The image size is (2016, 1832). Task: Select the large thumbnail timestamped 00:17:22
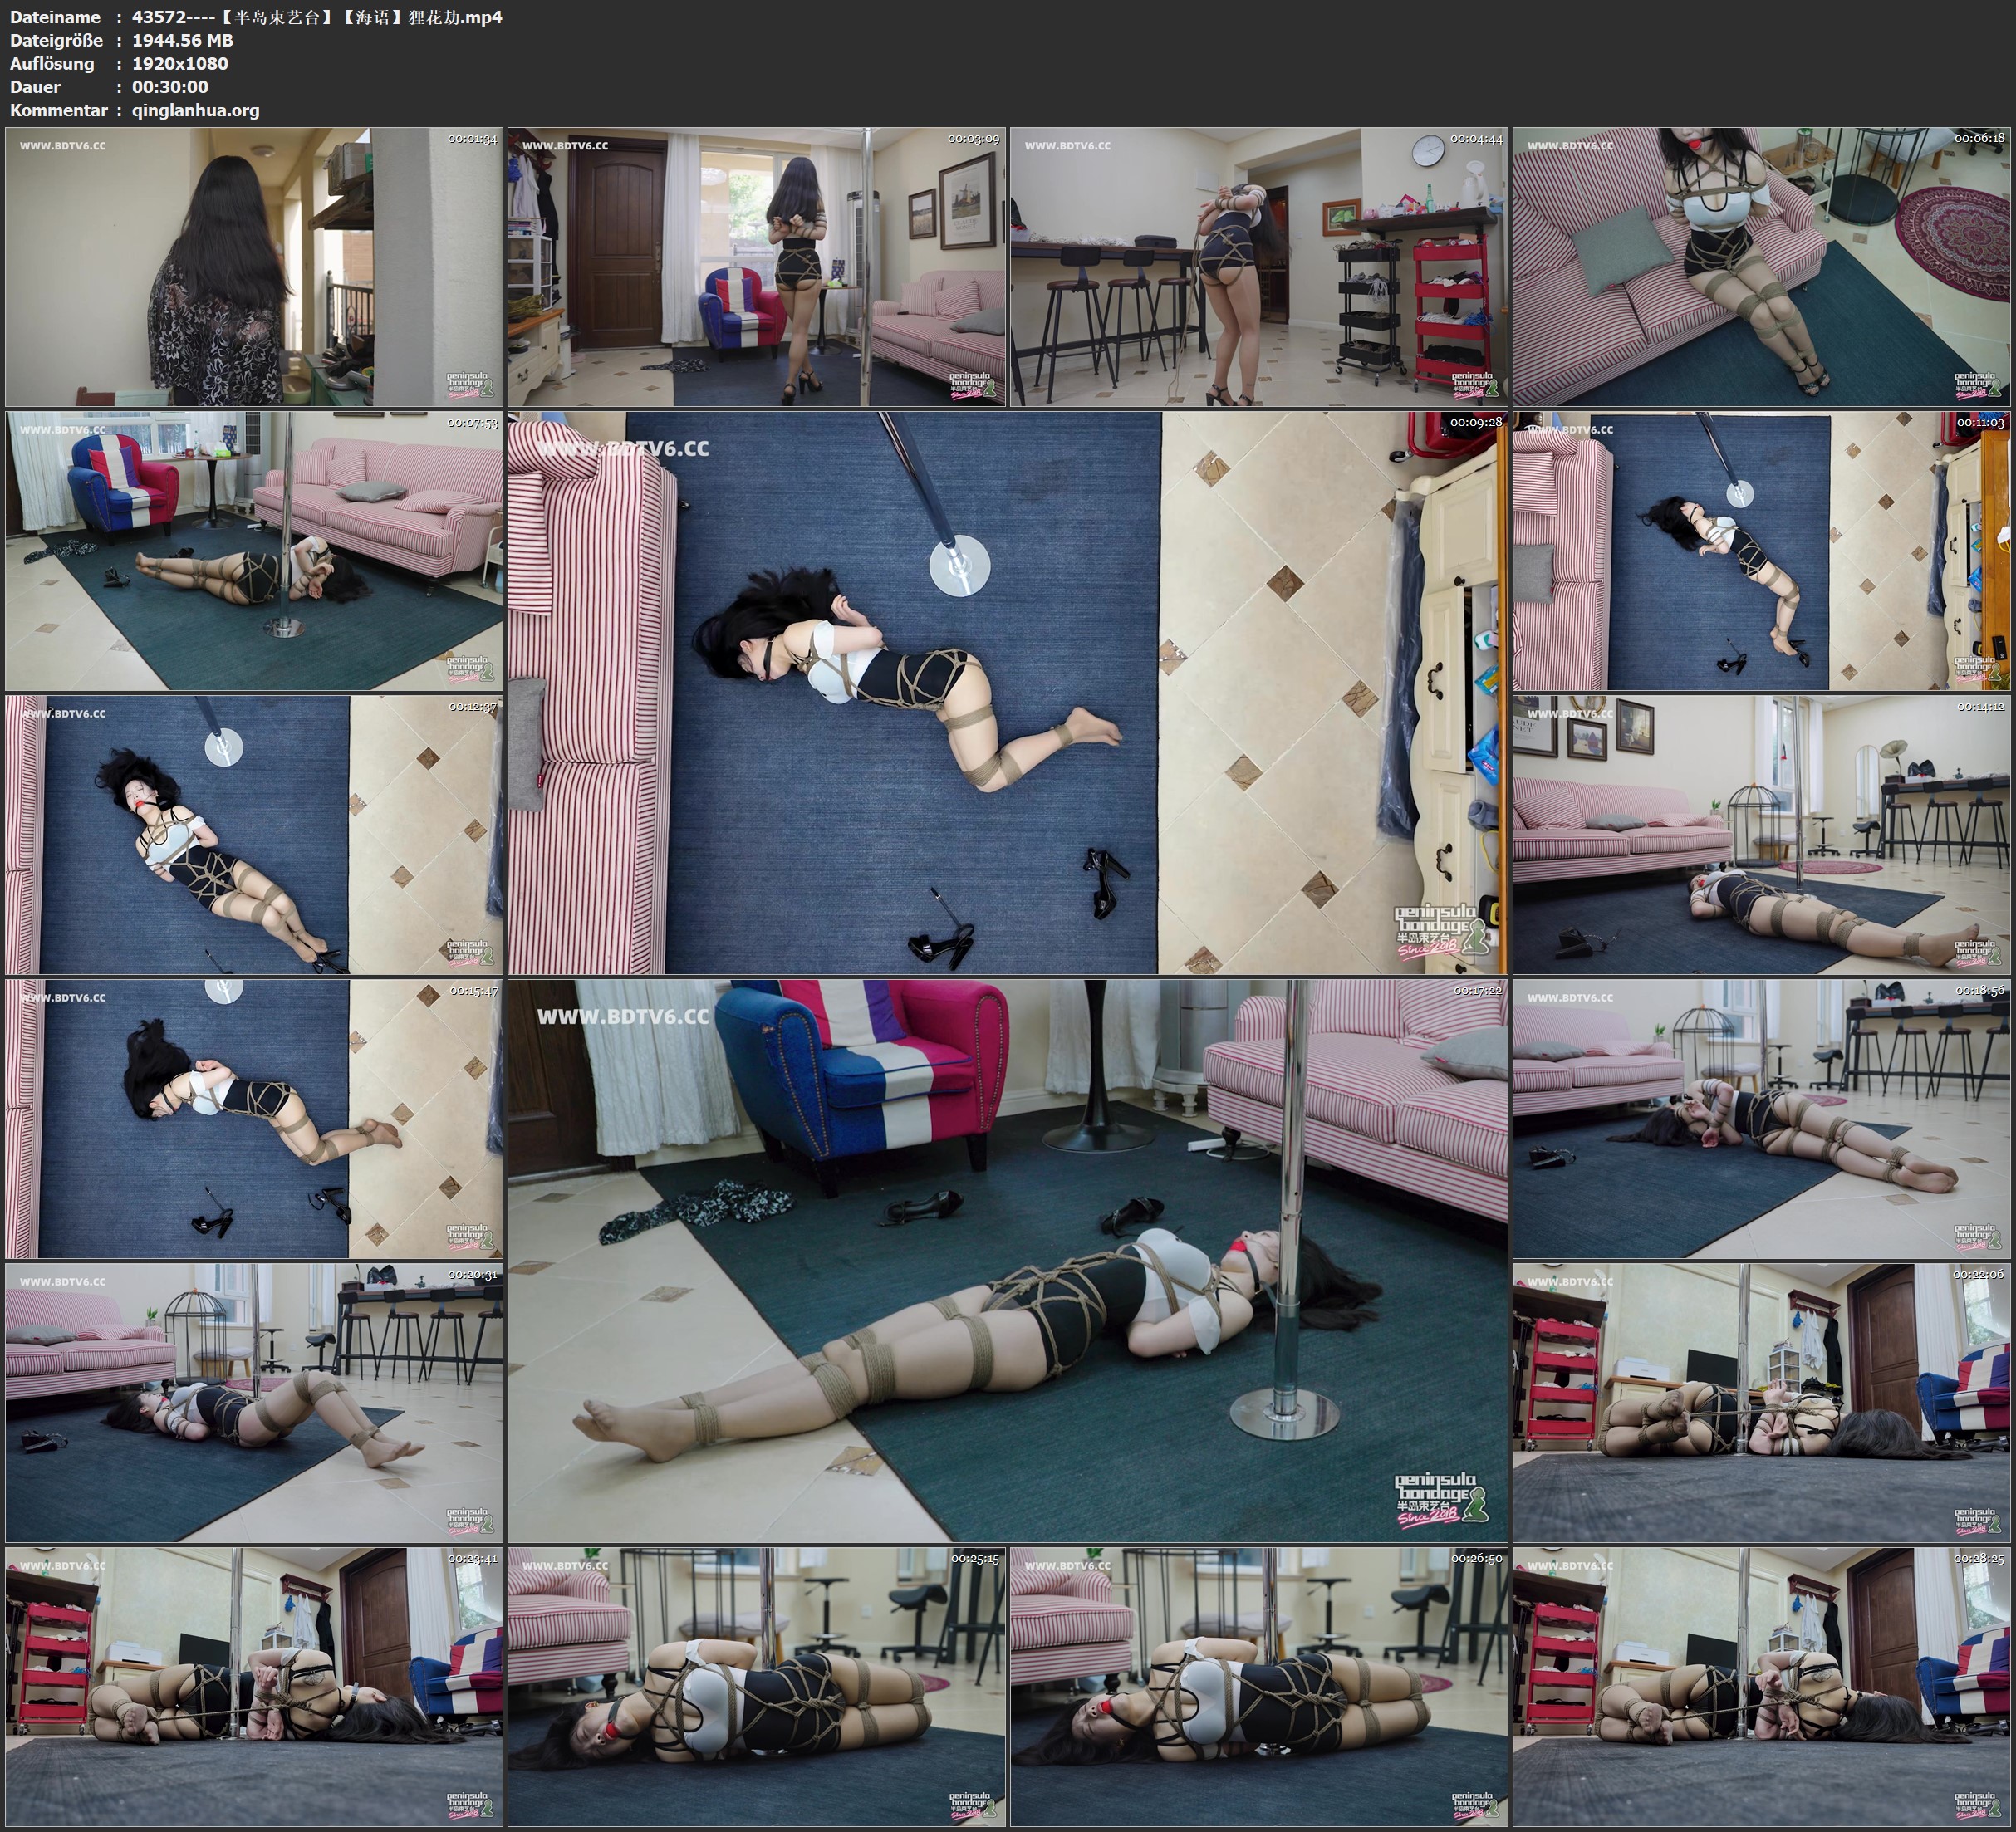(x=1007, y=1260)
